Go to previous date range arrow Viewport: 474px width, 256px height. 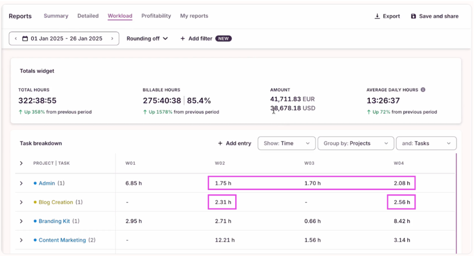click(x=16, y=38)
